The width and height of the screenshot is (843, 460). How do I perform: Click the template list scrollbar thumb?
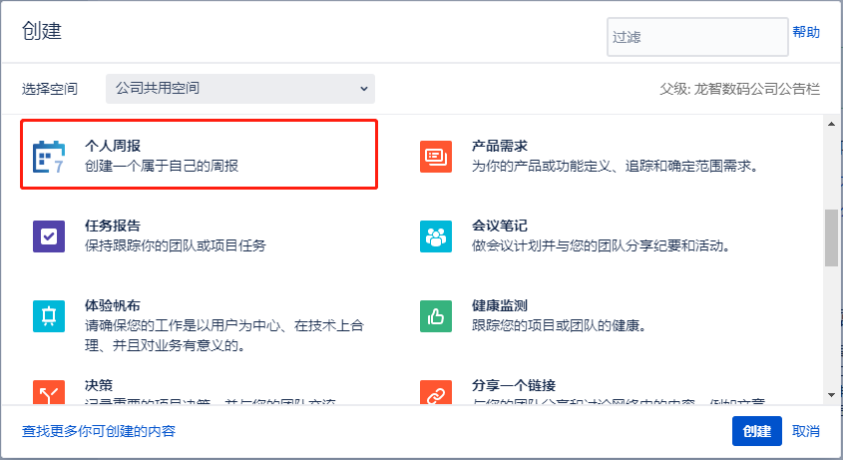(x=831, y=237)
